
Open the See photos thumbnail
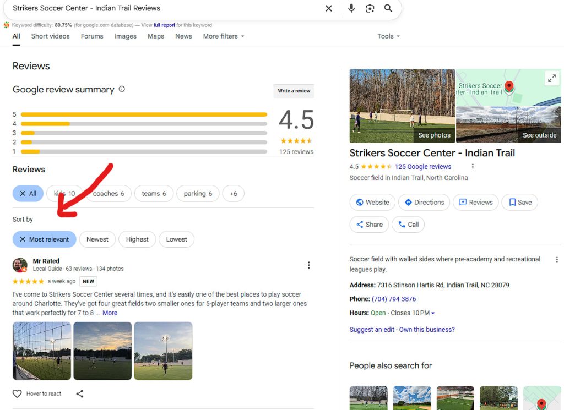coord(402,106)
